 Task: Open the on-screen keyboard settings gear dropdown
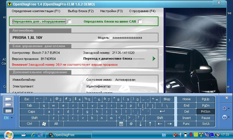225,109
